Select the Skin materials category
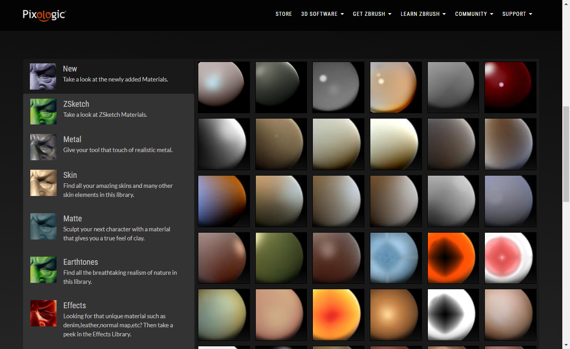This screenshot has width=570, height=349. tap(109, 186)
